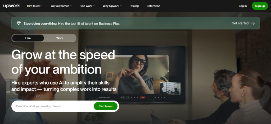The width and height of the screenshot is (271, 124).
Task: Click 'Stop doing everything.' banner text
Action: [40, 23]
